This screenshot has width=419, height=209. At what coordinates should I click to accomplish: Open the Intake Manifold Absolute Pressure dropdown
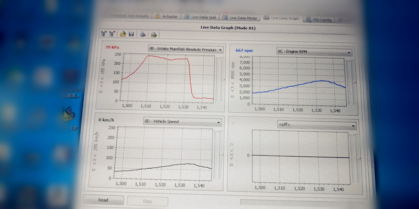point(186,49)
